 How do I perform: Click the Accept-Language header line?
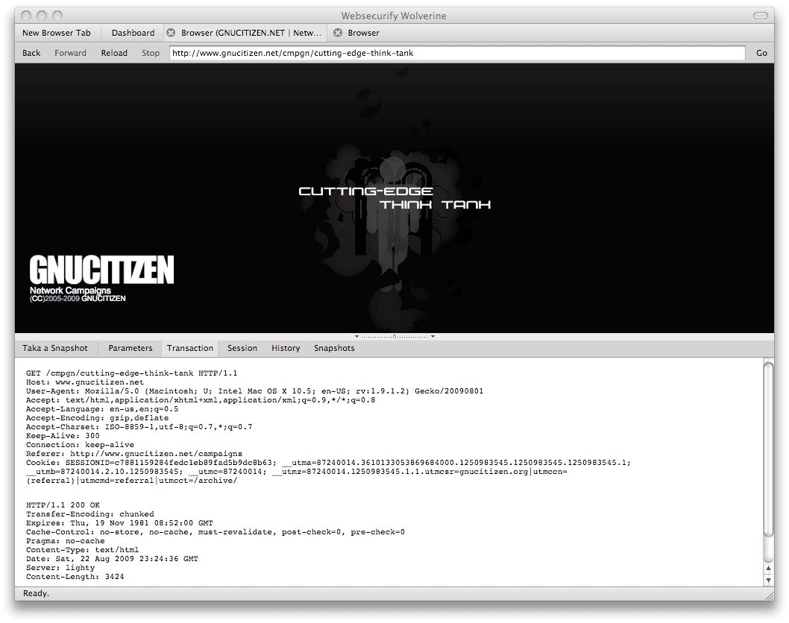click(x=102, y=409)
